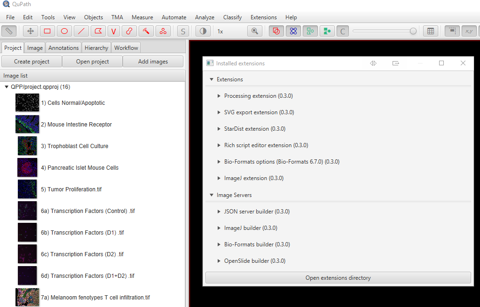
Task: Select 5) Tumor Proliferation.tif entry
Action: pyautogui.click(x=71, y=189)
